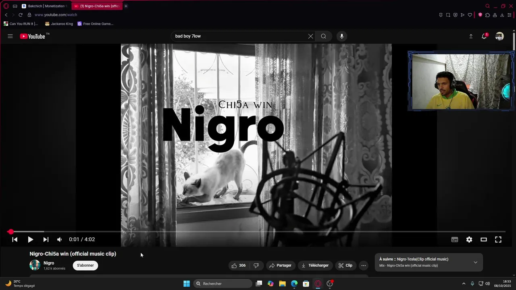Create a Clip with scissors button

point(345,265)
